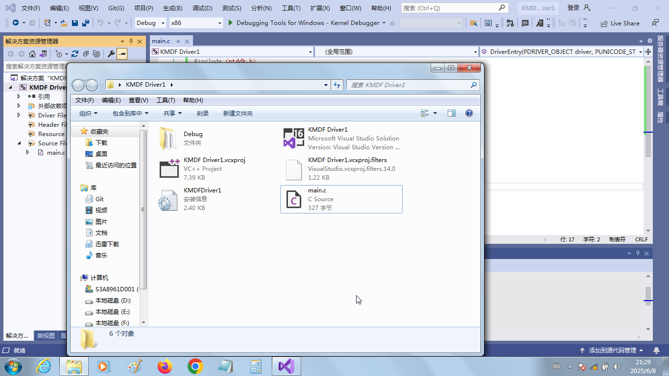This screenshot has width=669, height=376.
Task: Click Save All icon in Visual Studio toolbar
Action: 86,23
